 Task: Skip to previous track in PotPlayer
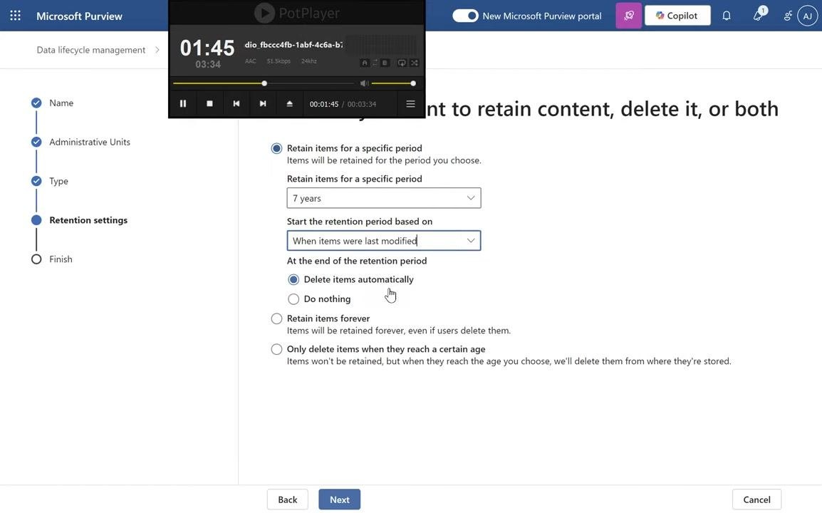(x=236, y=104)
